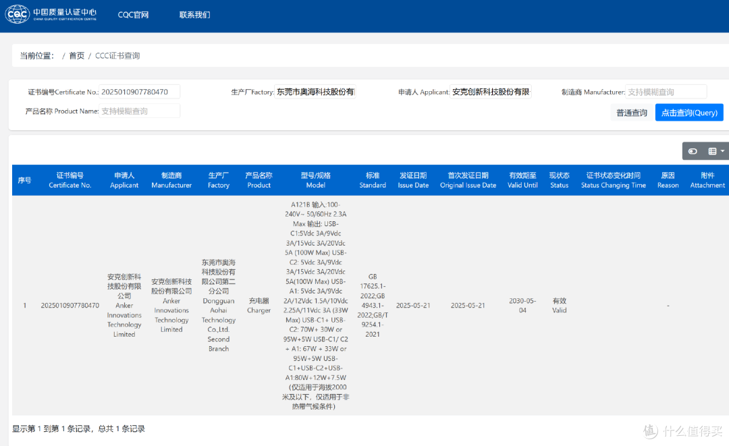Click the Issue Date column header
The height and width of the screenshot is (446, 729).
coord(413,180)
